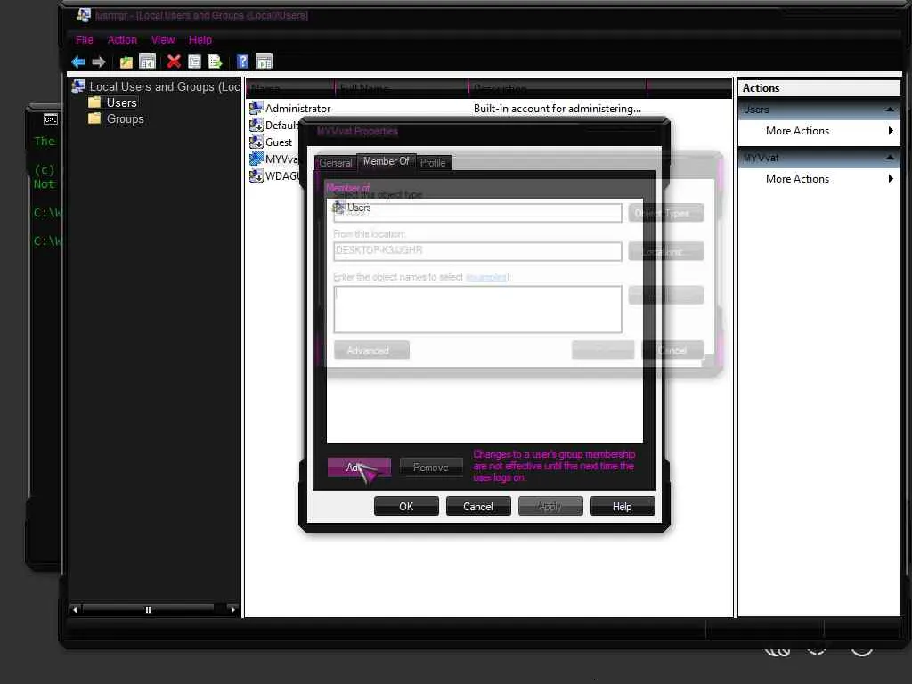Click the blue question mark Help icon
The height and width of the screenshot is (684, 912).
pyautogui.click(x=242, y=61)
